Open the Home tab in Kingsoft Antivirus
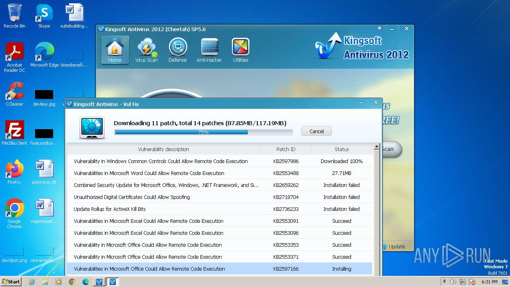Screen dimensions: 510x287 [x=115, y=50]
